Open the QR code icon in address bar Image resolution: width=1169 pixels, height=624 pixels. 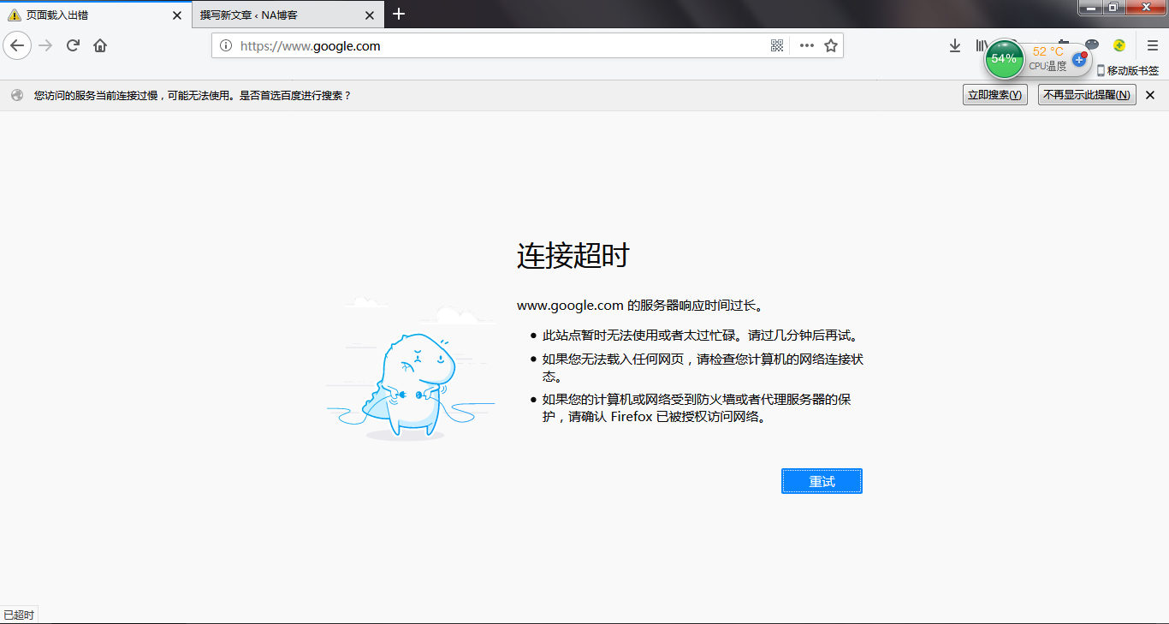pyautogui.click(x=777, y=45)
